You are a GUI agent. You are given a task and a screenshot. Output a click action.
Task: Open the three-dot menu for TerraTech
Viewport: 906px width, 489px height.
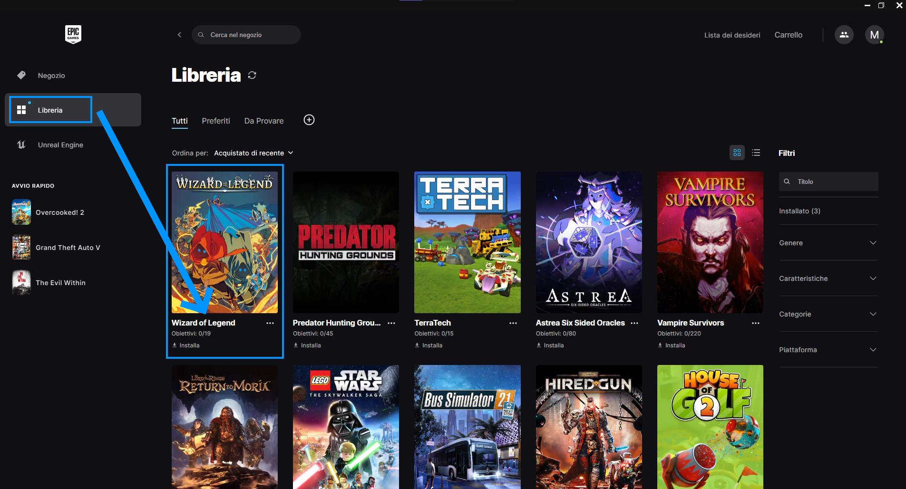[x=513, y=323]
